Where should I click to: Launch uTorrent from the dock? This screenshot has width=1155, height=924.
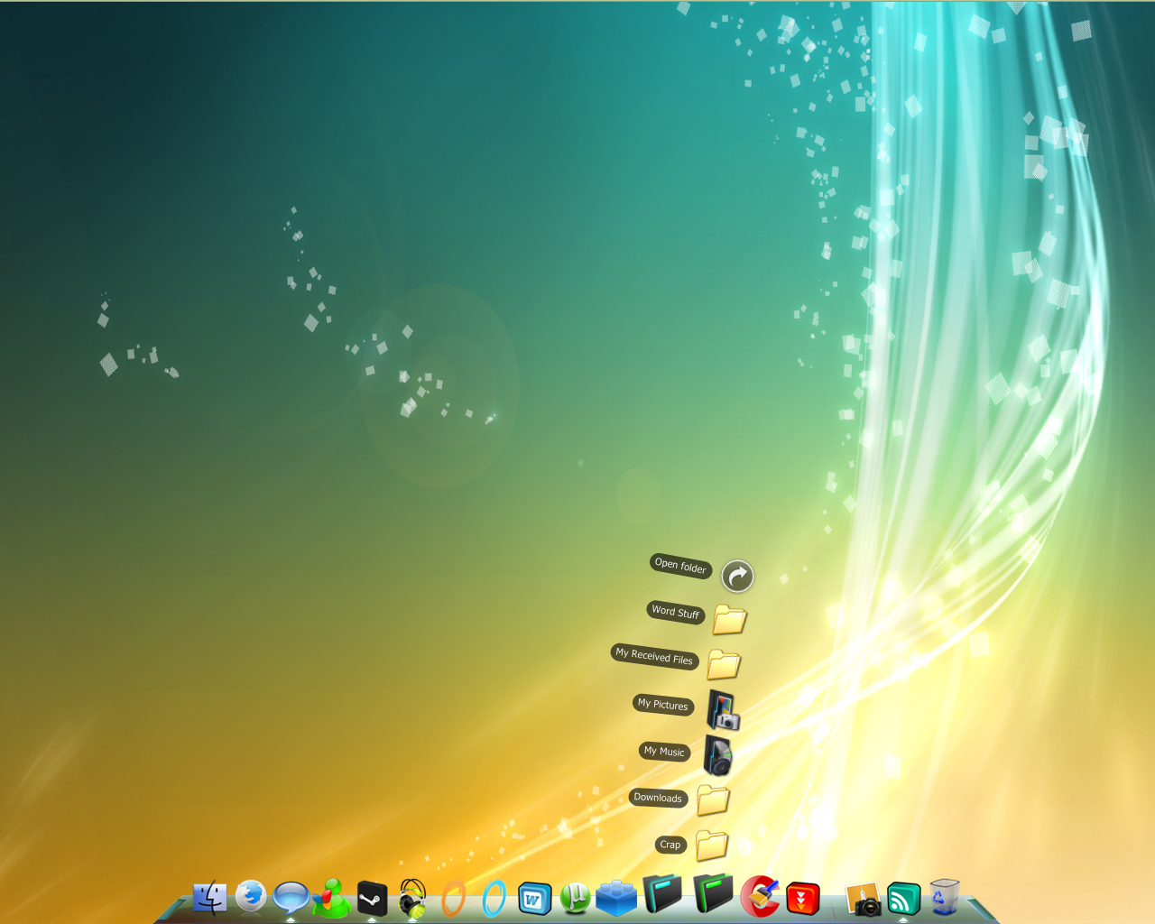575,898
